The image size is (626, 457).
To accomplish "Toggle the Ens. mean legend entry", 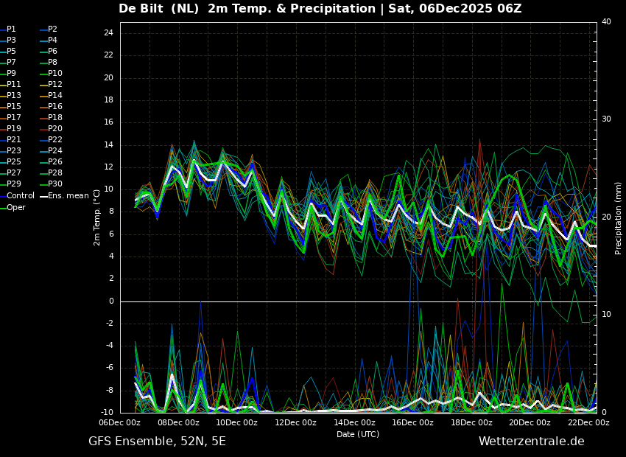I will (68, 196).
